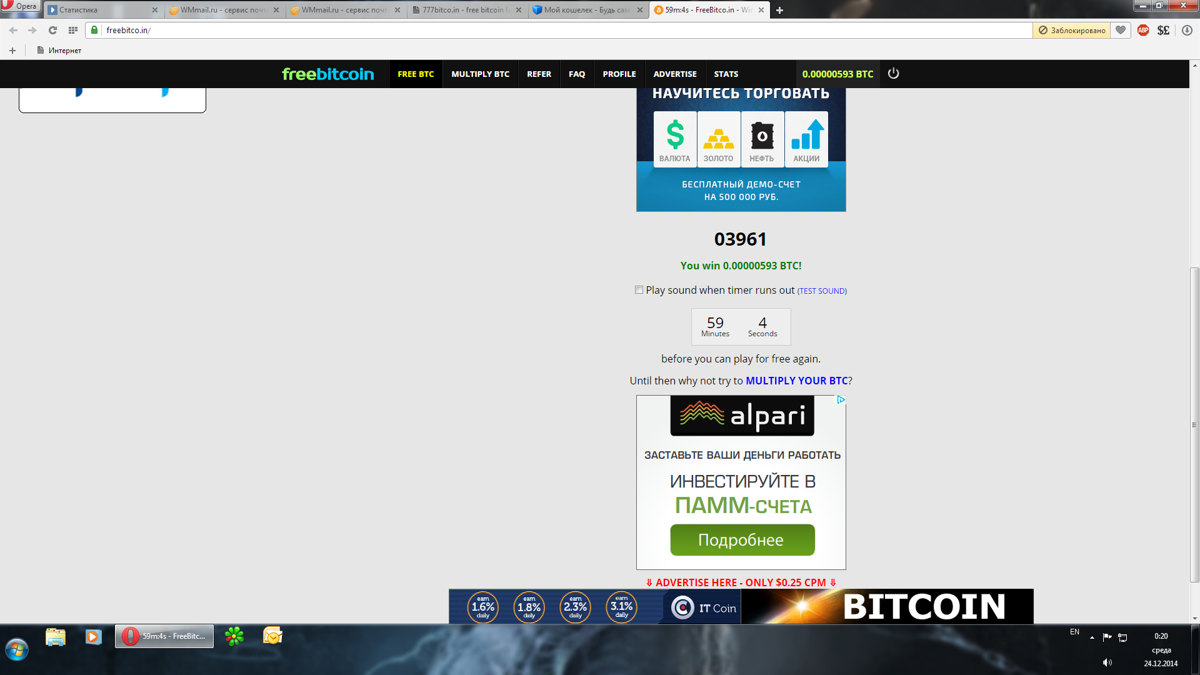1200x675 pixels.
Task: Go forward with the browser forward arrow
Action: [32, 30]
